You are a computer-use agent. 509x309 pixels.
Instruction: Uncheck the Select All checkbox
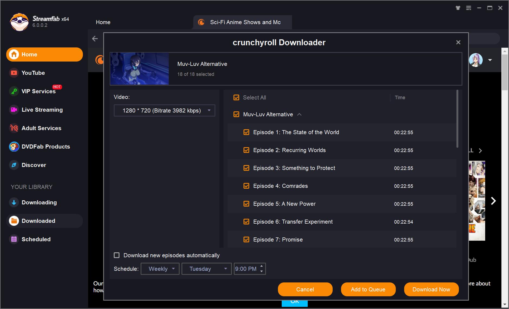click(236, 98)
